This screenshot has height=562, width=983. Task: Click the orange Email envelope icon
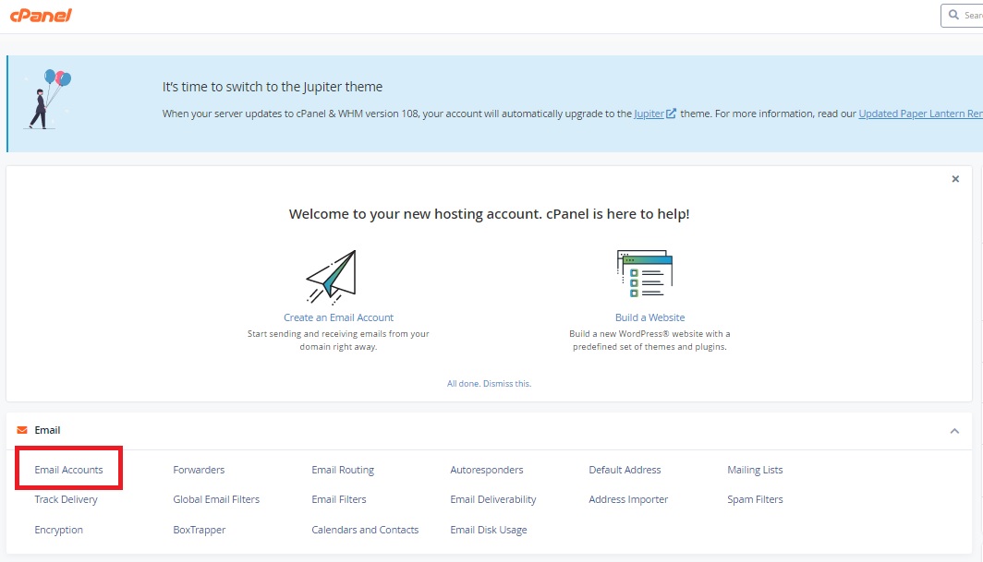click(x=22, y=430)
